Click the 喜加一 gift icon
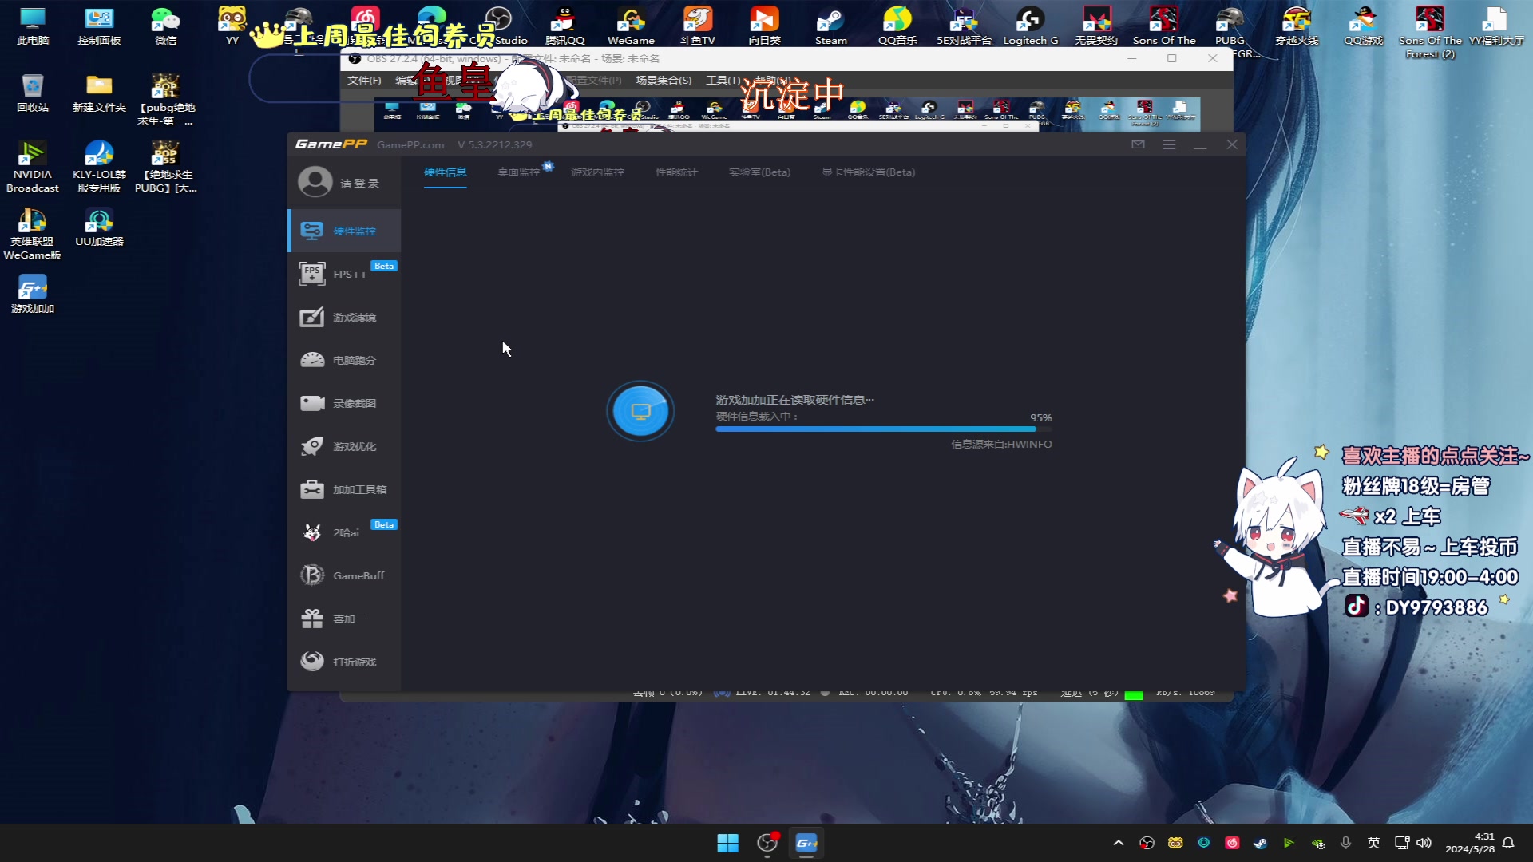This screenshot has height=862, width=1533. point(312,619)
